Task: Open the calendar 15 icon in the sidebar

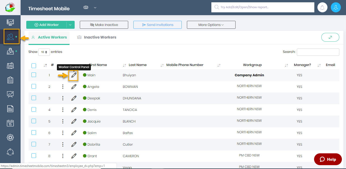Action: tap(10, 123)
